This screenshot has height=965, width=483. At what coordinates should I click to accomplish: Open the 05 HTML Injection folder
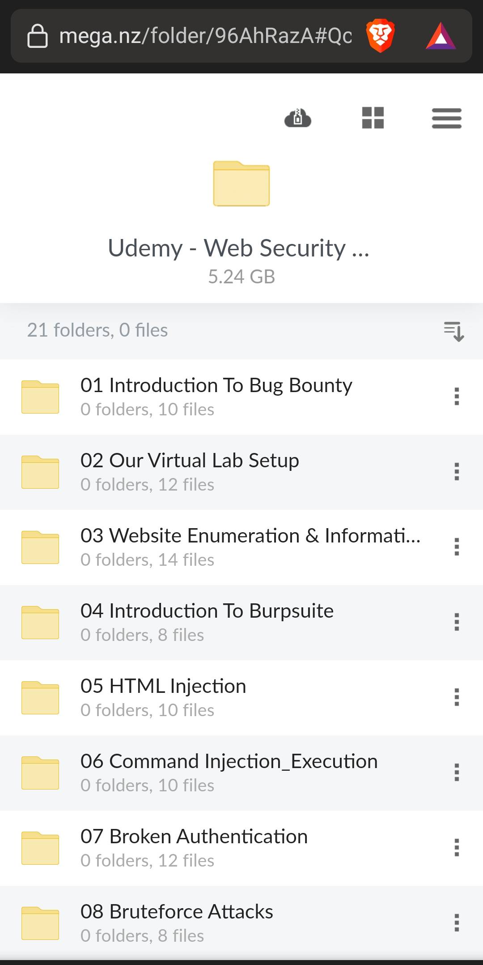pyautogui.click(x=163, y=696)
